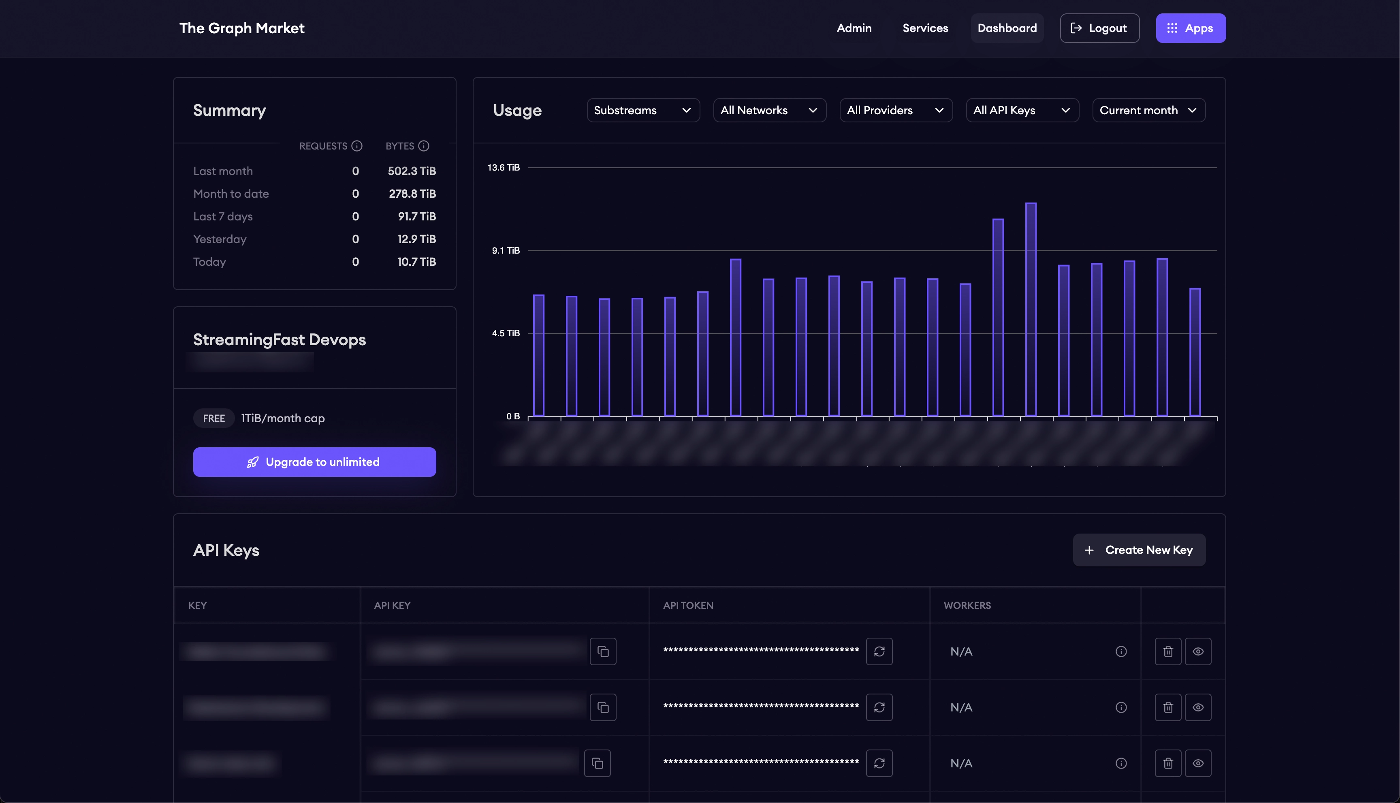Copy the second row's API key
Screen dimensions: 1400x803
[x=603, y=708]
